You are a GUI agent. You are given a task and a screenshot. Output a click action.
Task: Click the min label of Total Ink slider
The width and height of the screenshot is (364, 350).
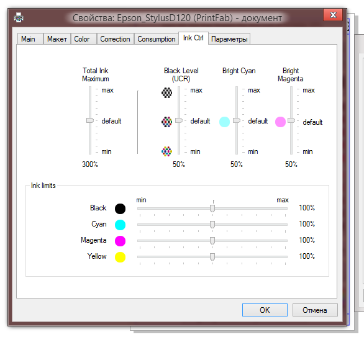point(107,151)
